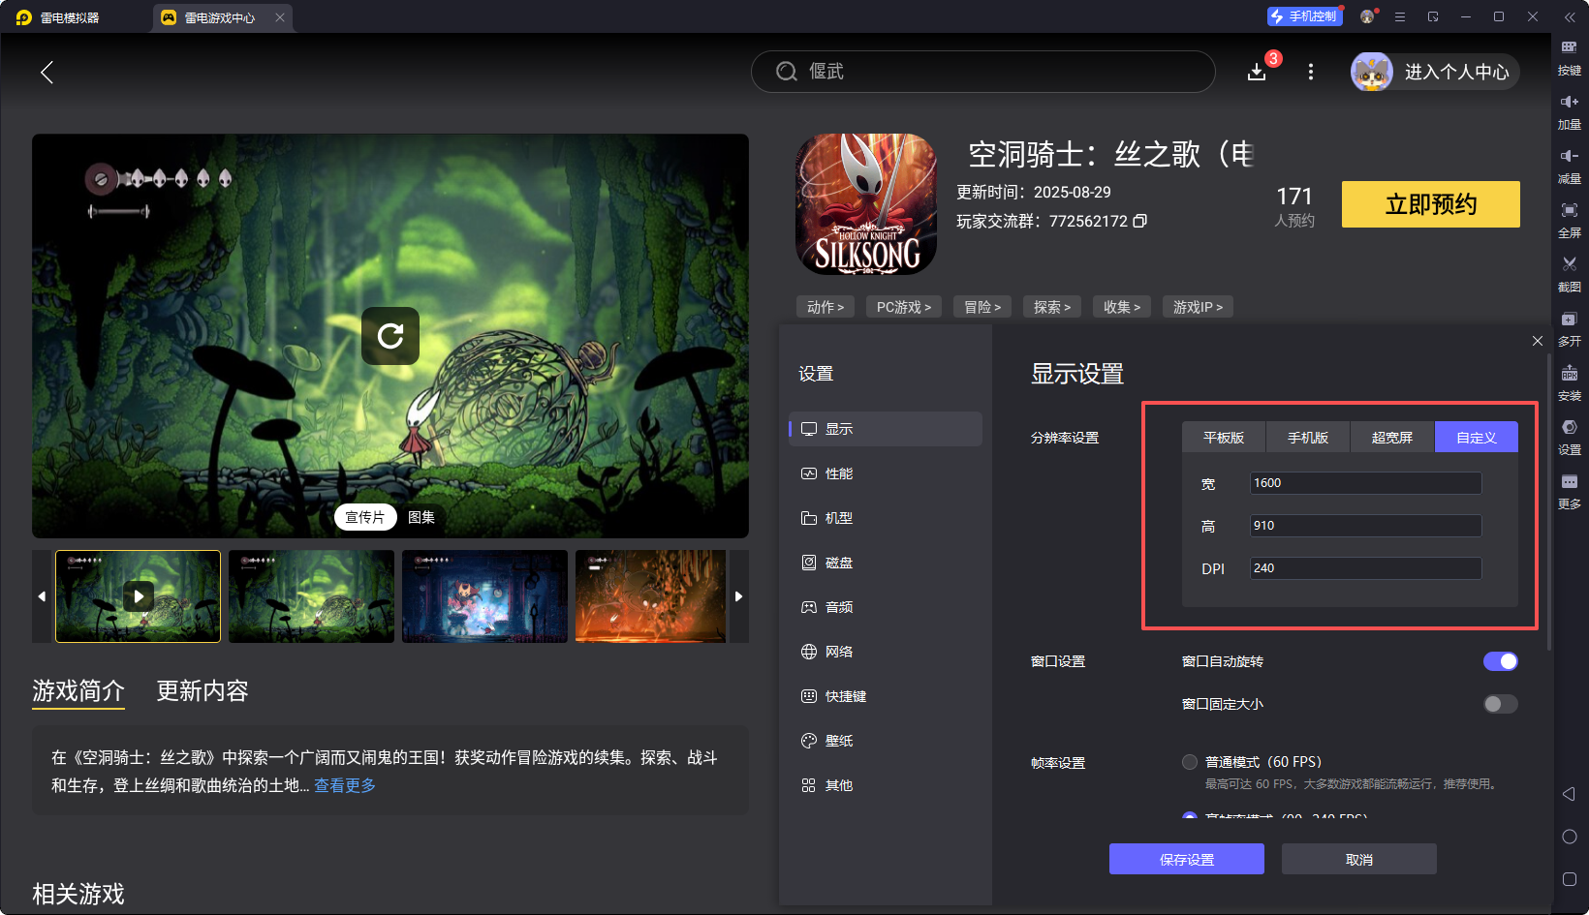Open the downloads icon with badge 3

point(1258,72)
